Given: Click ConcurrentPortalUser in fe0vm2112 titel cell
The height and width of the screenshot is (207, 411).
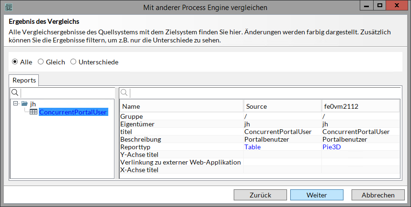Looking at the screenshot, I should (x=356, y=132).
